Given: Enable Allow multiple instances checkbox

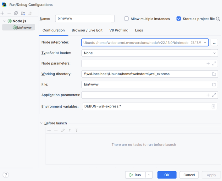Looking at the screenshot, I should [x=126, y=19].
